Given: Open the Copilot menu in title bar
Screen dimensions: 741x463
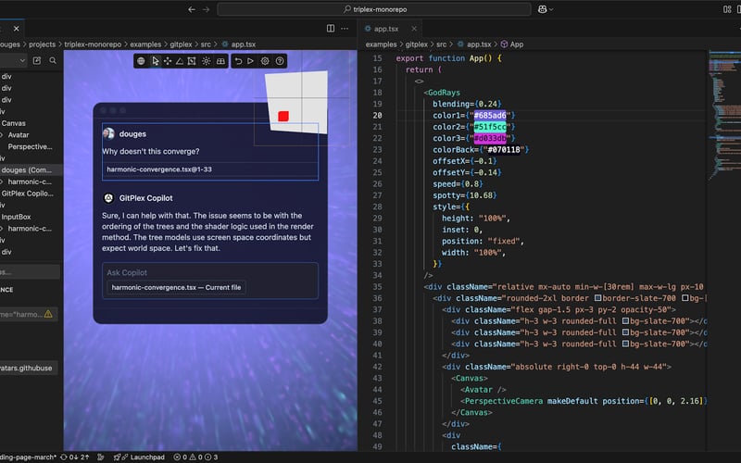Looking at the screenshot, I should click(x=545, y=9).
